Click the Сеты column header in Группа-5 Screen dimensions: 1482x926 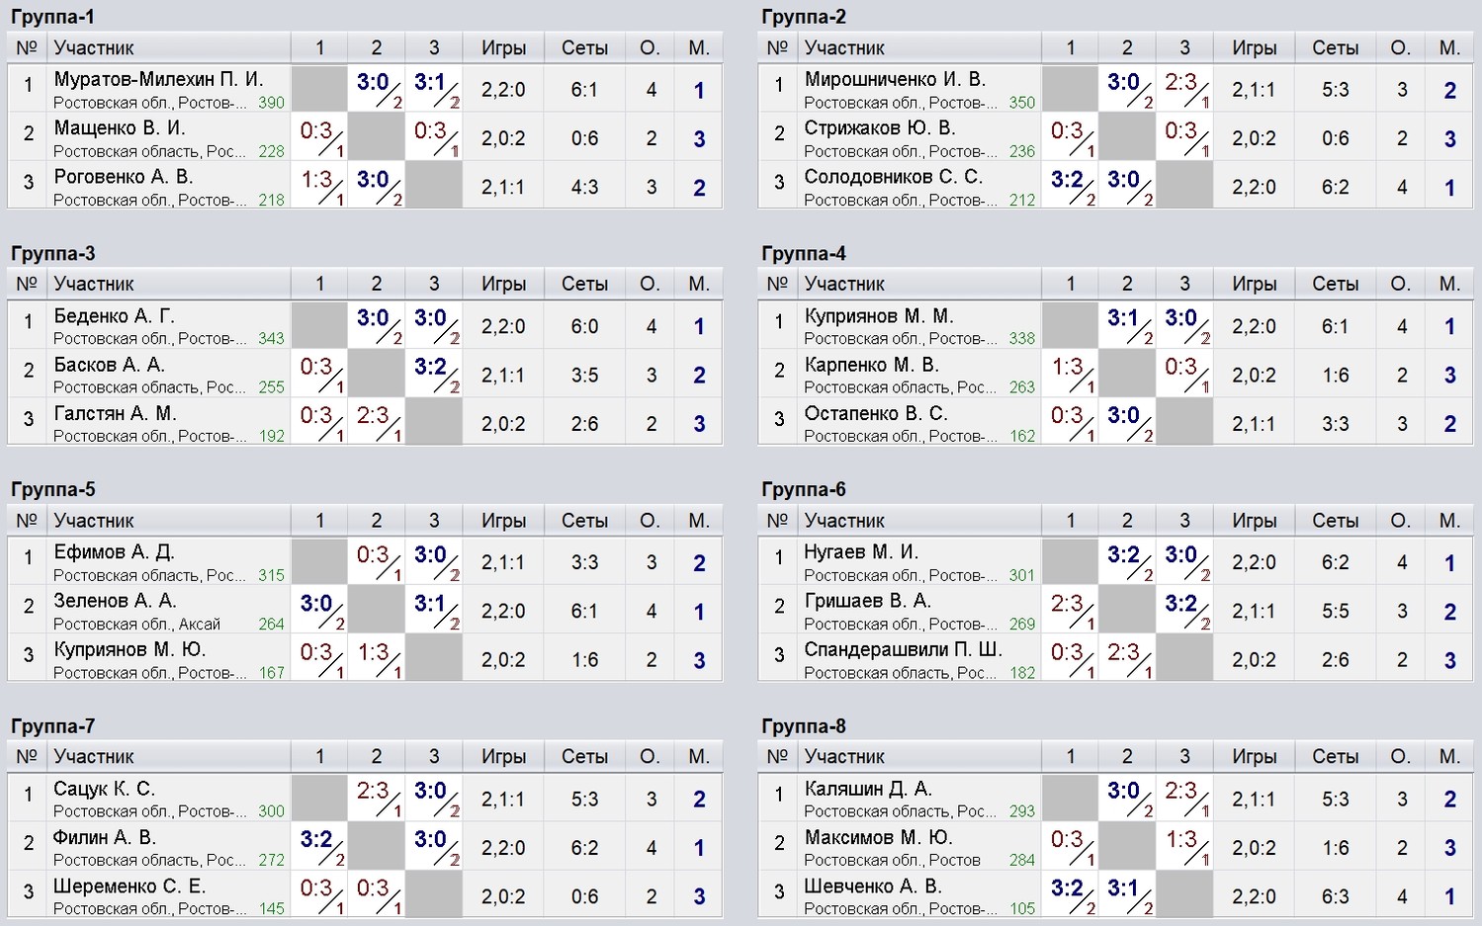coord(584,520)
